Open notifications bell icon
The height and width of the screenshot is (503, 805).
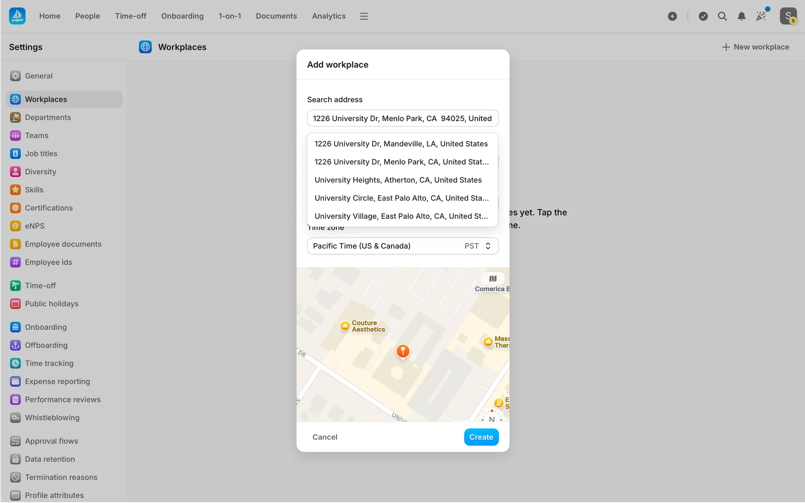click(741, 16)
